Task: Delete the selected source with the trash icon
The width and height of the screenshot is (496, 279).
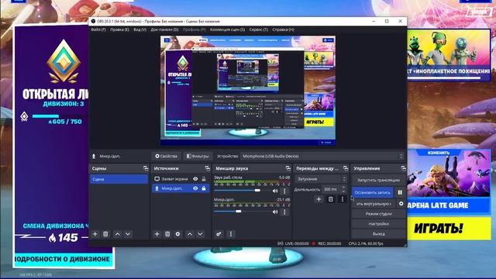Action: pos(167,234)
